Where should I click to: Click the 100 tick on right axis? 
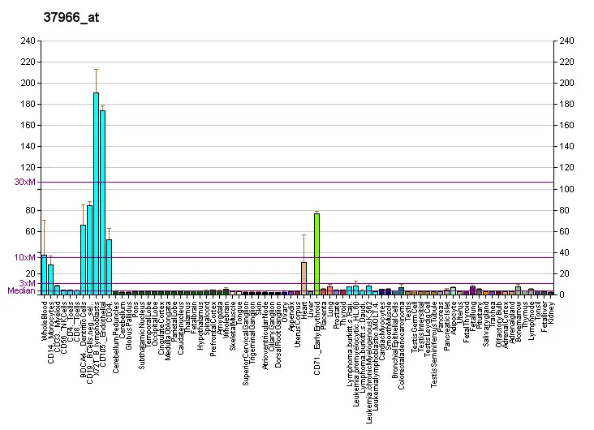(566, 189)
